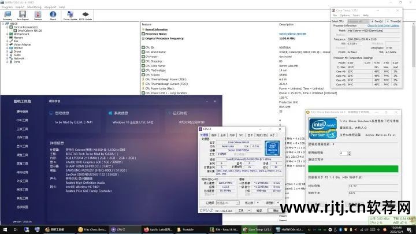Click the Pentium III-S logo in Fritz Benchmark
Viewport: 416px width, 234px height.
pyautogui.click(x=322, y=128)
